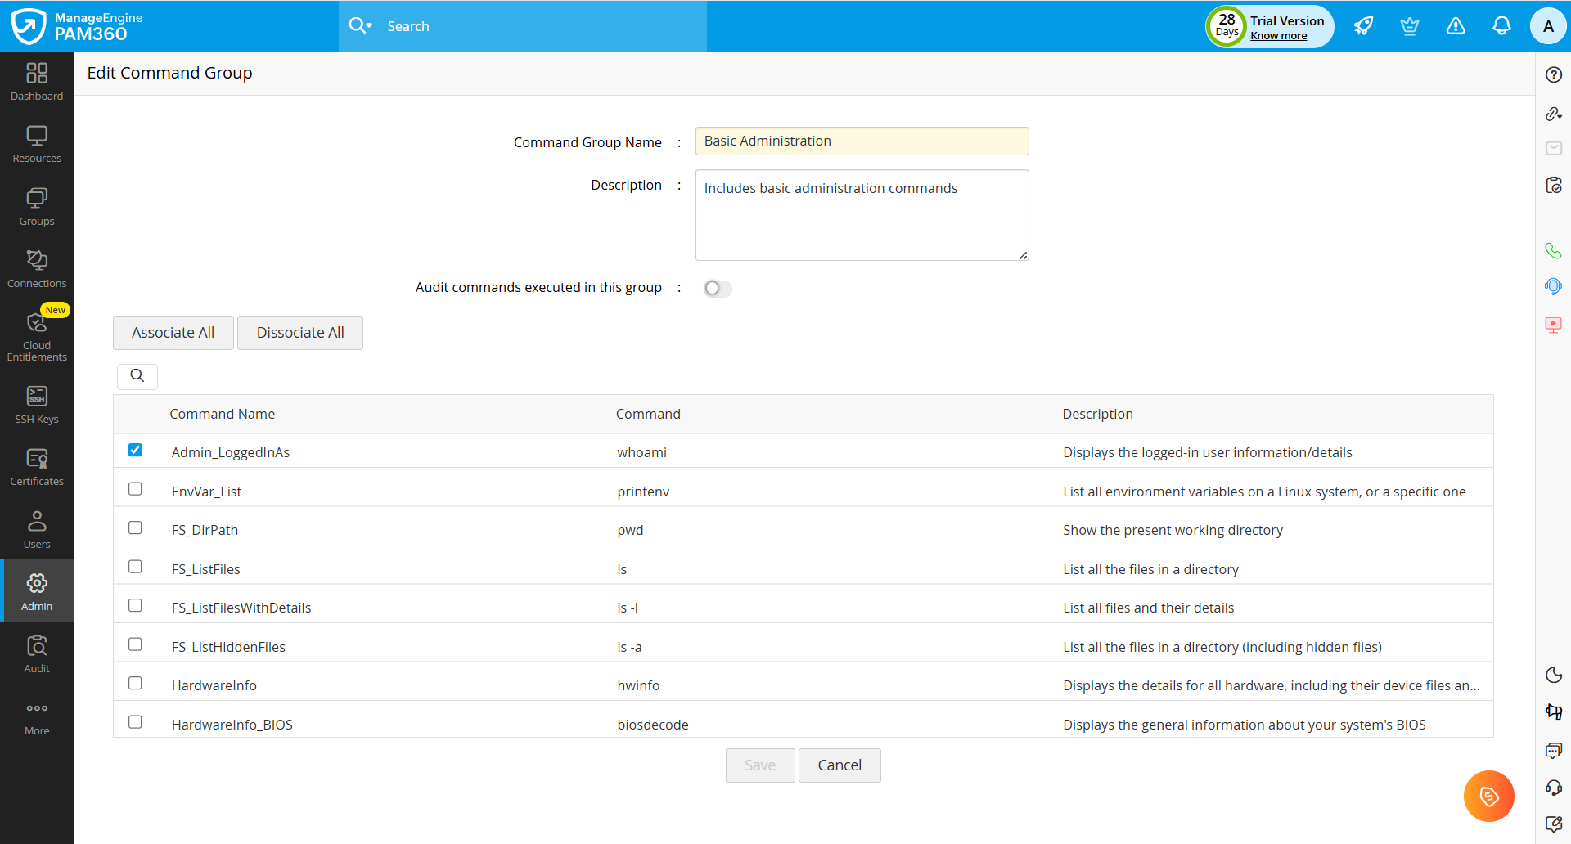
Task: Check the HardwareInfo_BIOS checkbox
Action: tap(135, 722)
